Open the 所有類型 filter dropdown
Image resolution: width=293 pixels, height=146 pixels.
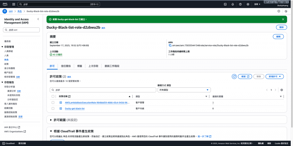point(184,90)
